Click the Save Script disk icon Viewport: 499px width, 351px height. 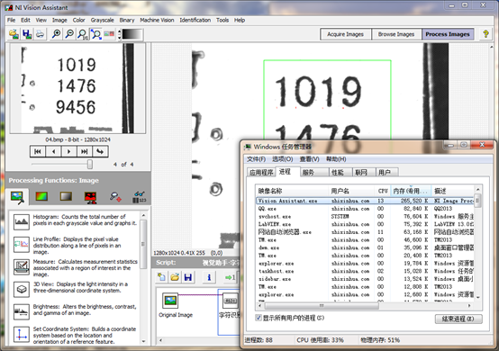pyautogui.click(x=187, y=277)
